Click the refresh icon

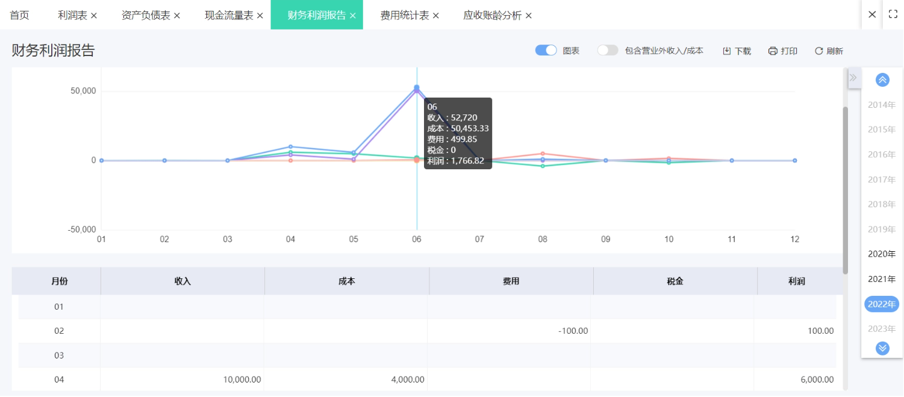(818, 51)
